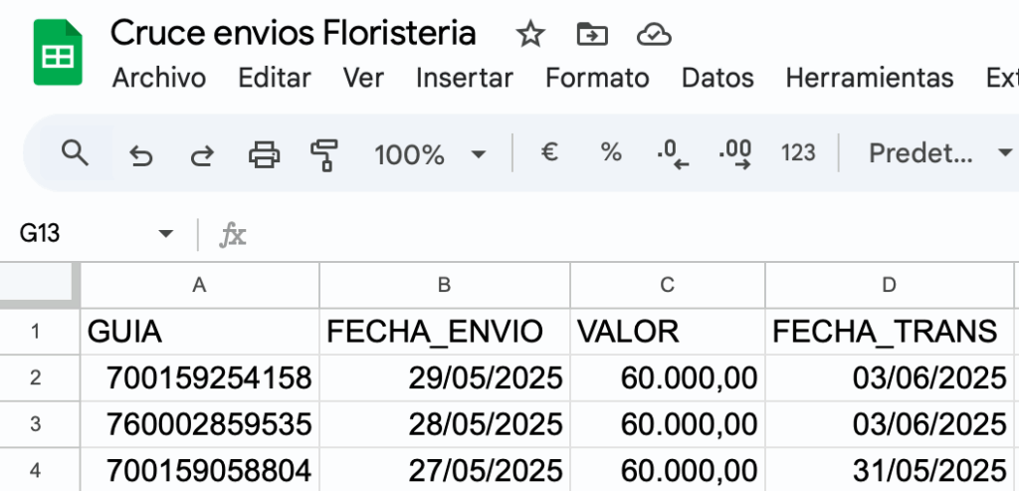Viewport: 1019px width, 491px height.
Task: Increase decimal places button
Action: 735,154
